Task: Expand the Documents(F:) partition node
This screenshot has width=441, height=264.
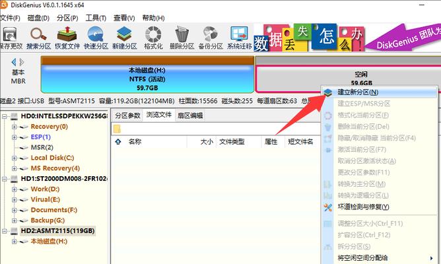Action: [14, 210]
